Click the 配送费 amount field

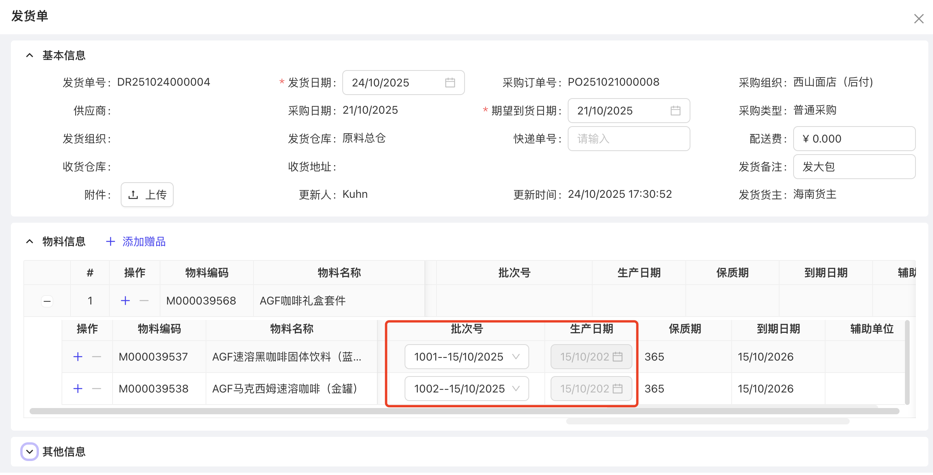point(854,139)
